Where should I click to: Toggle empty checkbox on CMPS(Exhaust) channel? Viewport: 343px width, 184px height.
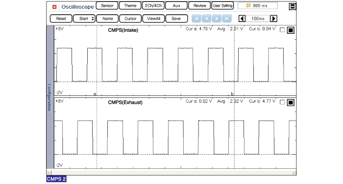[x=282, y=102]
